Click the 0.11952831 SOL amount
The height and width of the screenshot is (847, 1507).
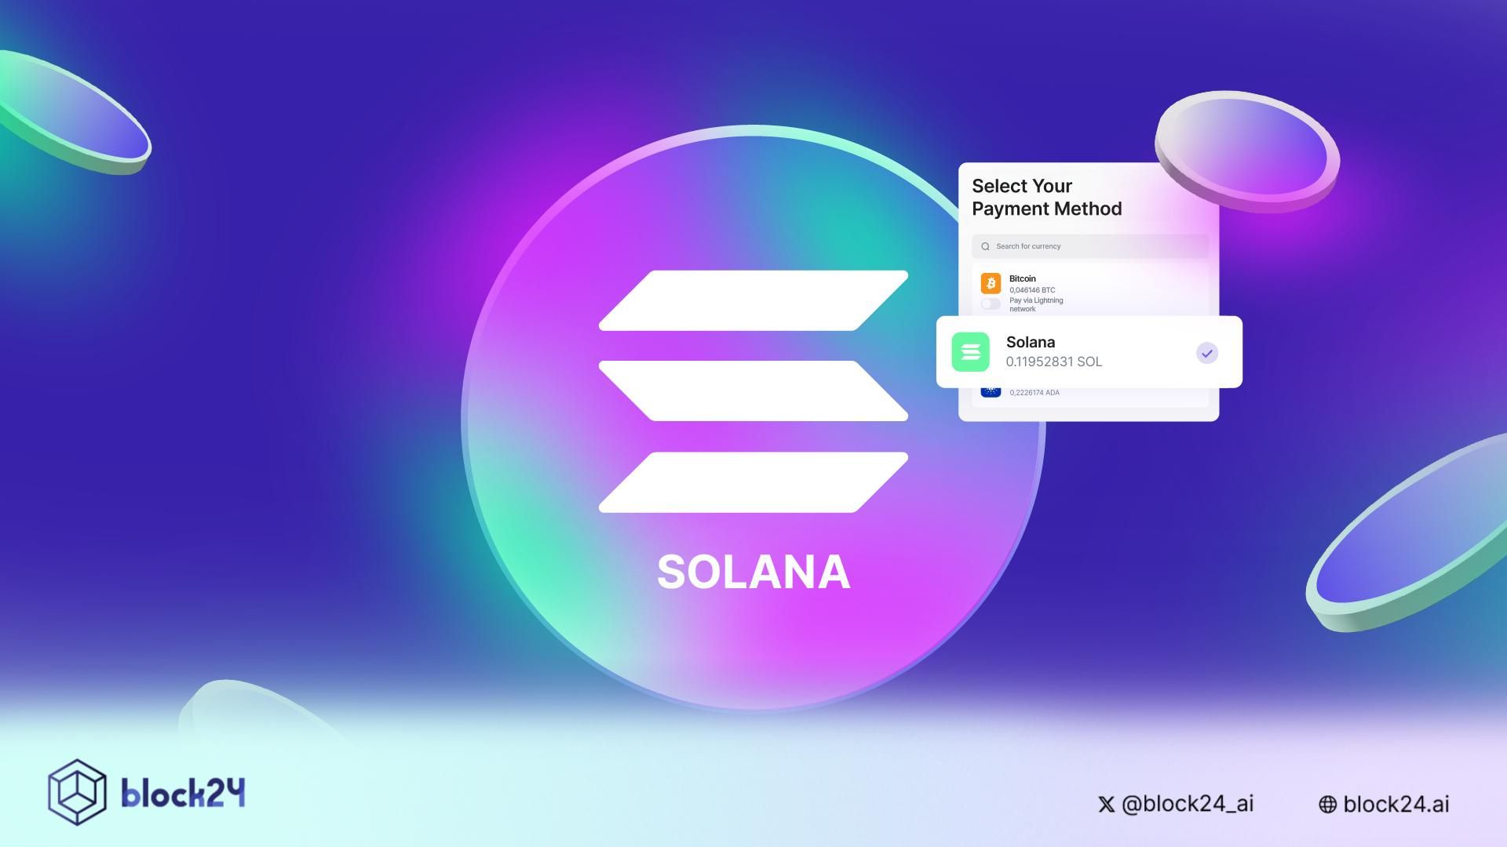coord(1054,362)
